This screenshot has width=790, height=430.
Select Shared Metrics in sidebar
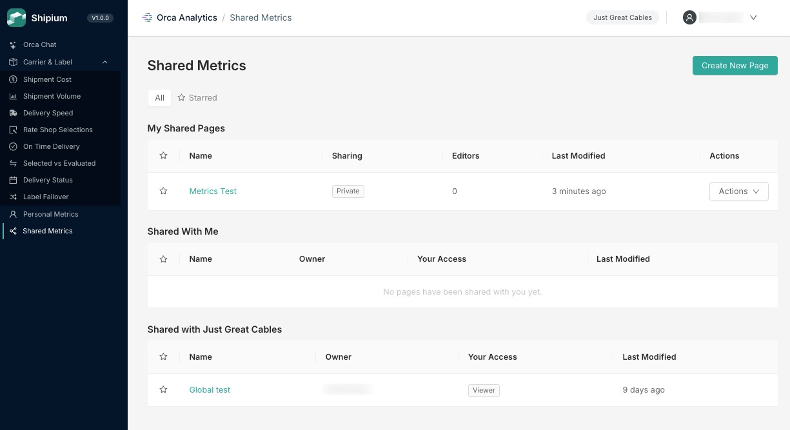coord(48,231)
